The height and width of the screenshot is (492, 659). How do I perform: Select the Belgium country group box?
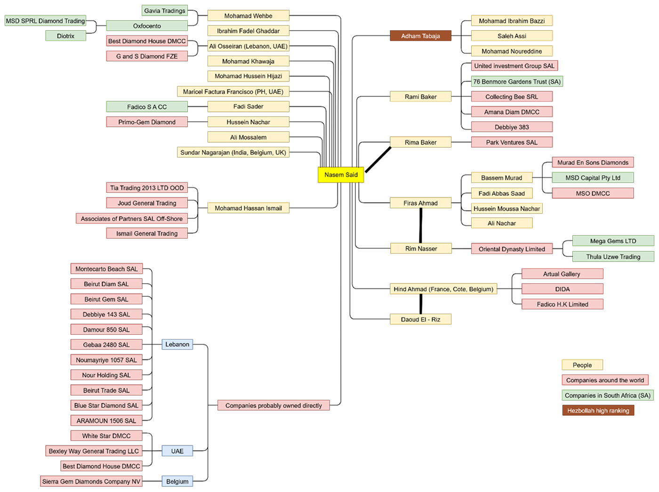tap(177, 481)
